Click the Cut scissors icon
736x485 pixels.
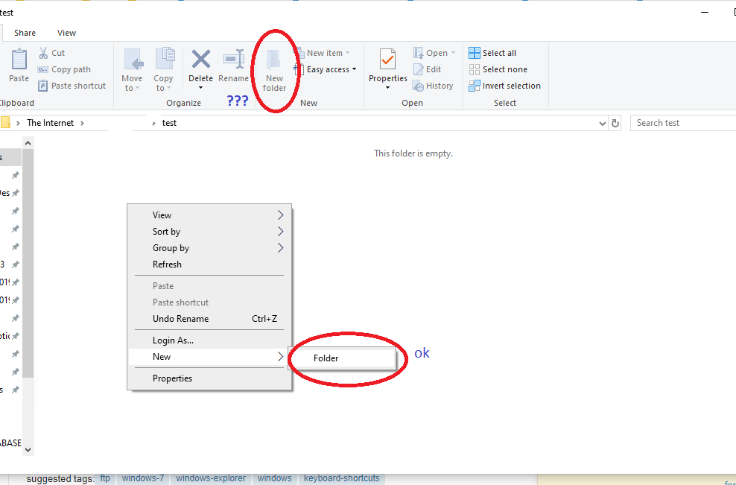click(x=43, y=53)
